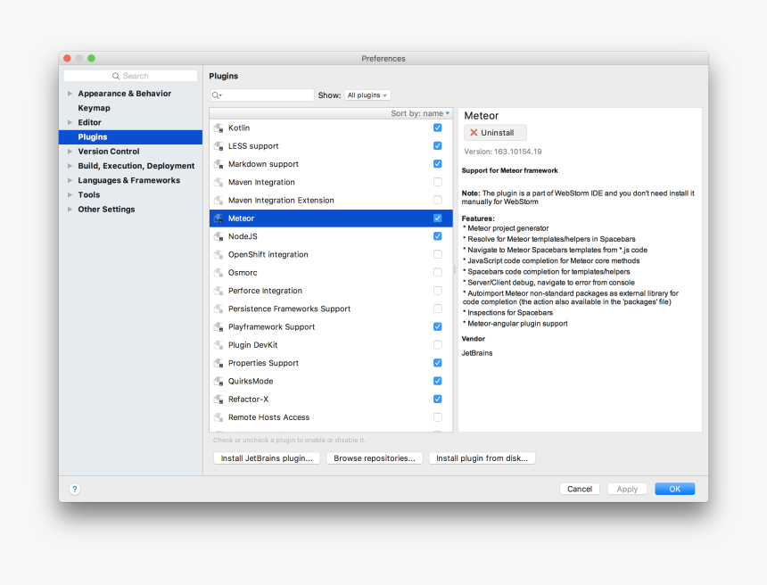Viewport: 767px width, 585px height.
Task: Open help with the question mark icon
Action: 74,489
